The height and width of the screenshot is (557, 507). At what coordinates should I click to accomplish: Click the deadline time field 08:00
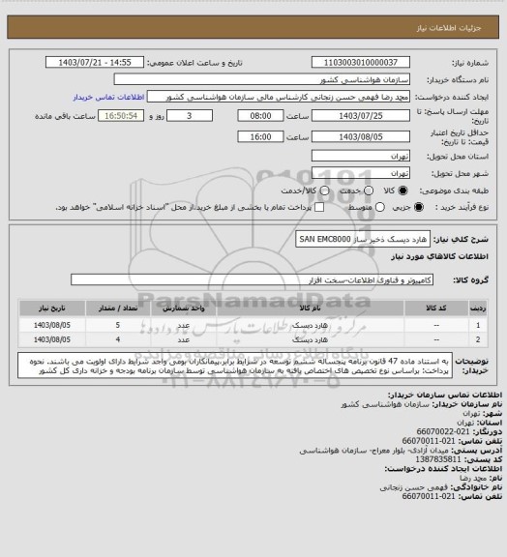[x=260, y=116]
